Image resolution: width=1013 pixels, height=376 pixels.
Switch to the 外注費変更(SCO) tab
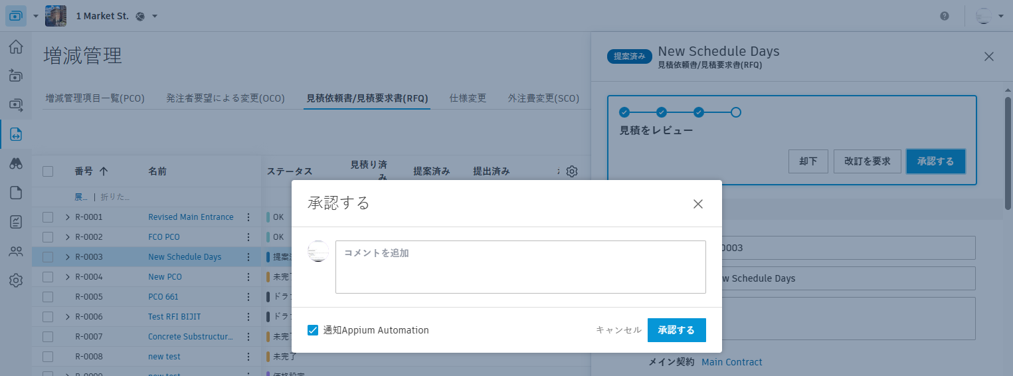tap(543, 98)
